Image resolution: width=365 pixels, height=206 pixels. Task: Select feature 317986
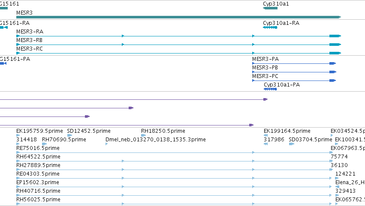tap(265, 144)
